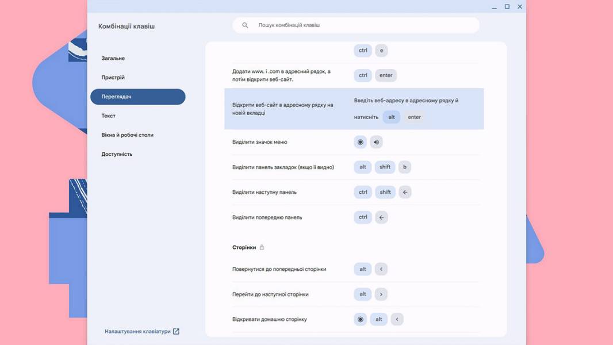Click the highlighted alt key chip
Screen dimensions: 613x345
pos(392,117)
